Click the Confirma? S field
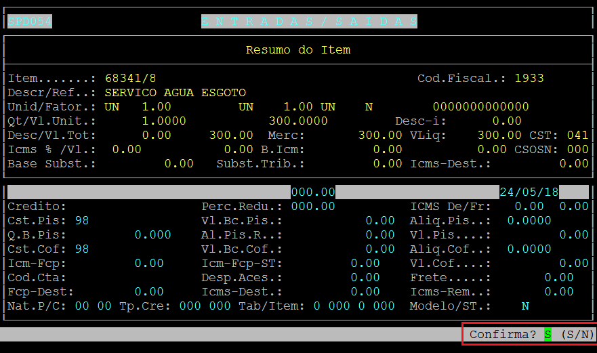 547,335
